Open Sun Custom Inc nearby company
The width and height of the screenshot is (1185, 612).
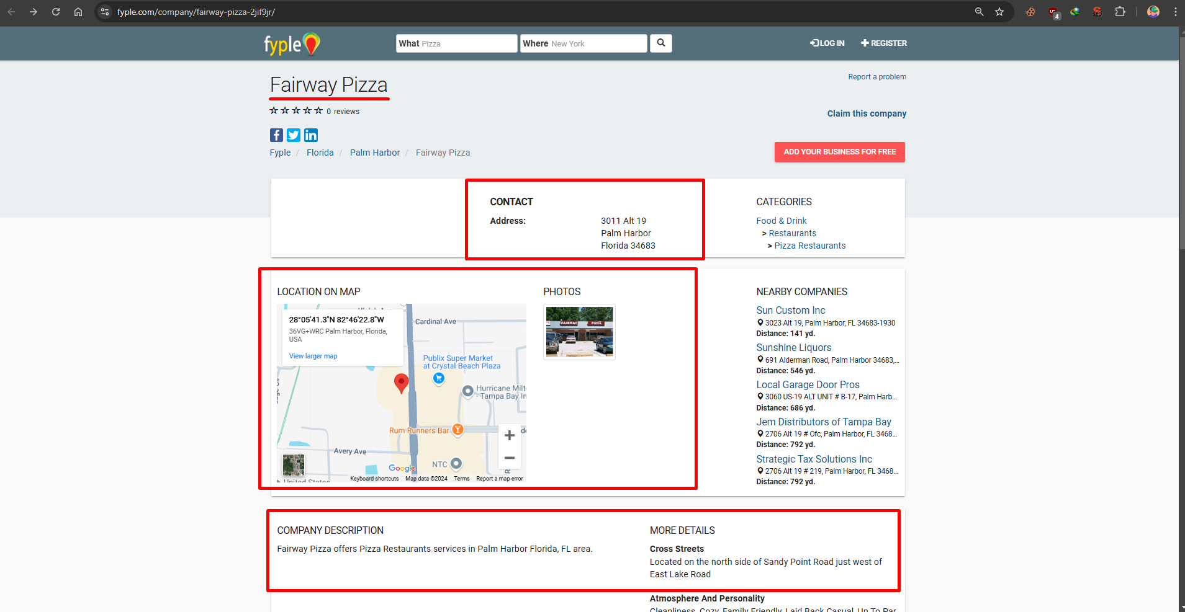pyautogui.click(x=790, y=310)
